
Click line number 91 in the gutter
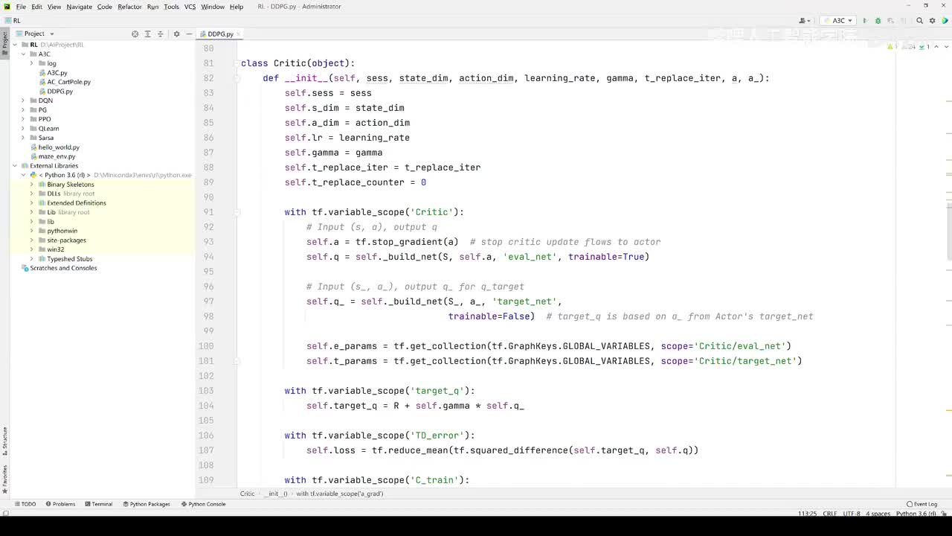click(208, 212)
